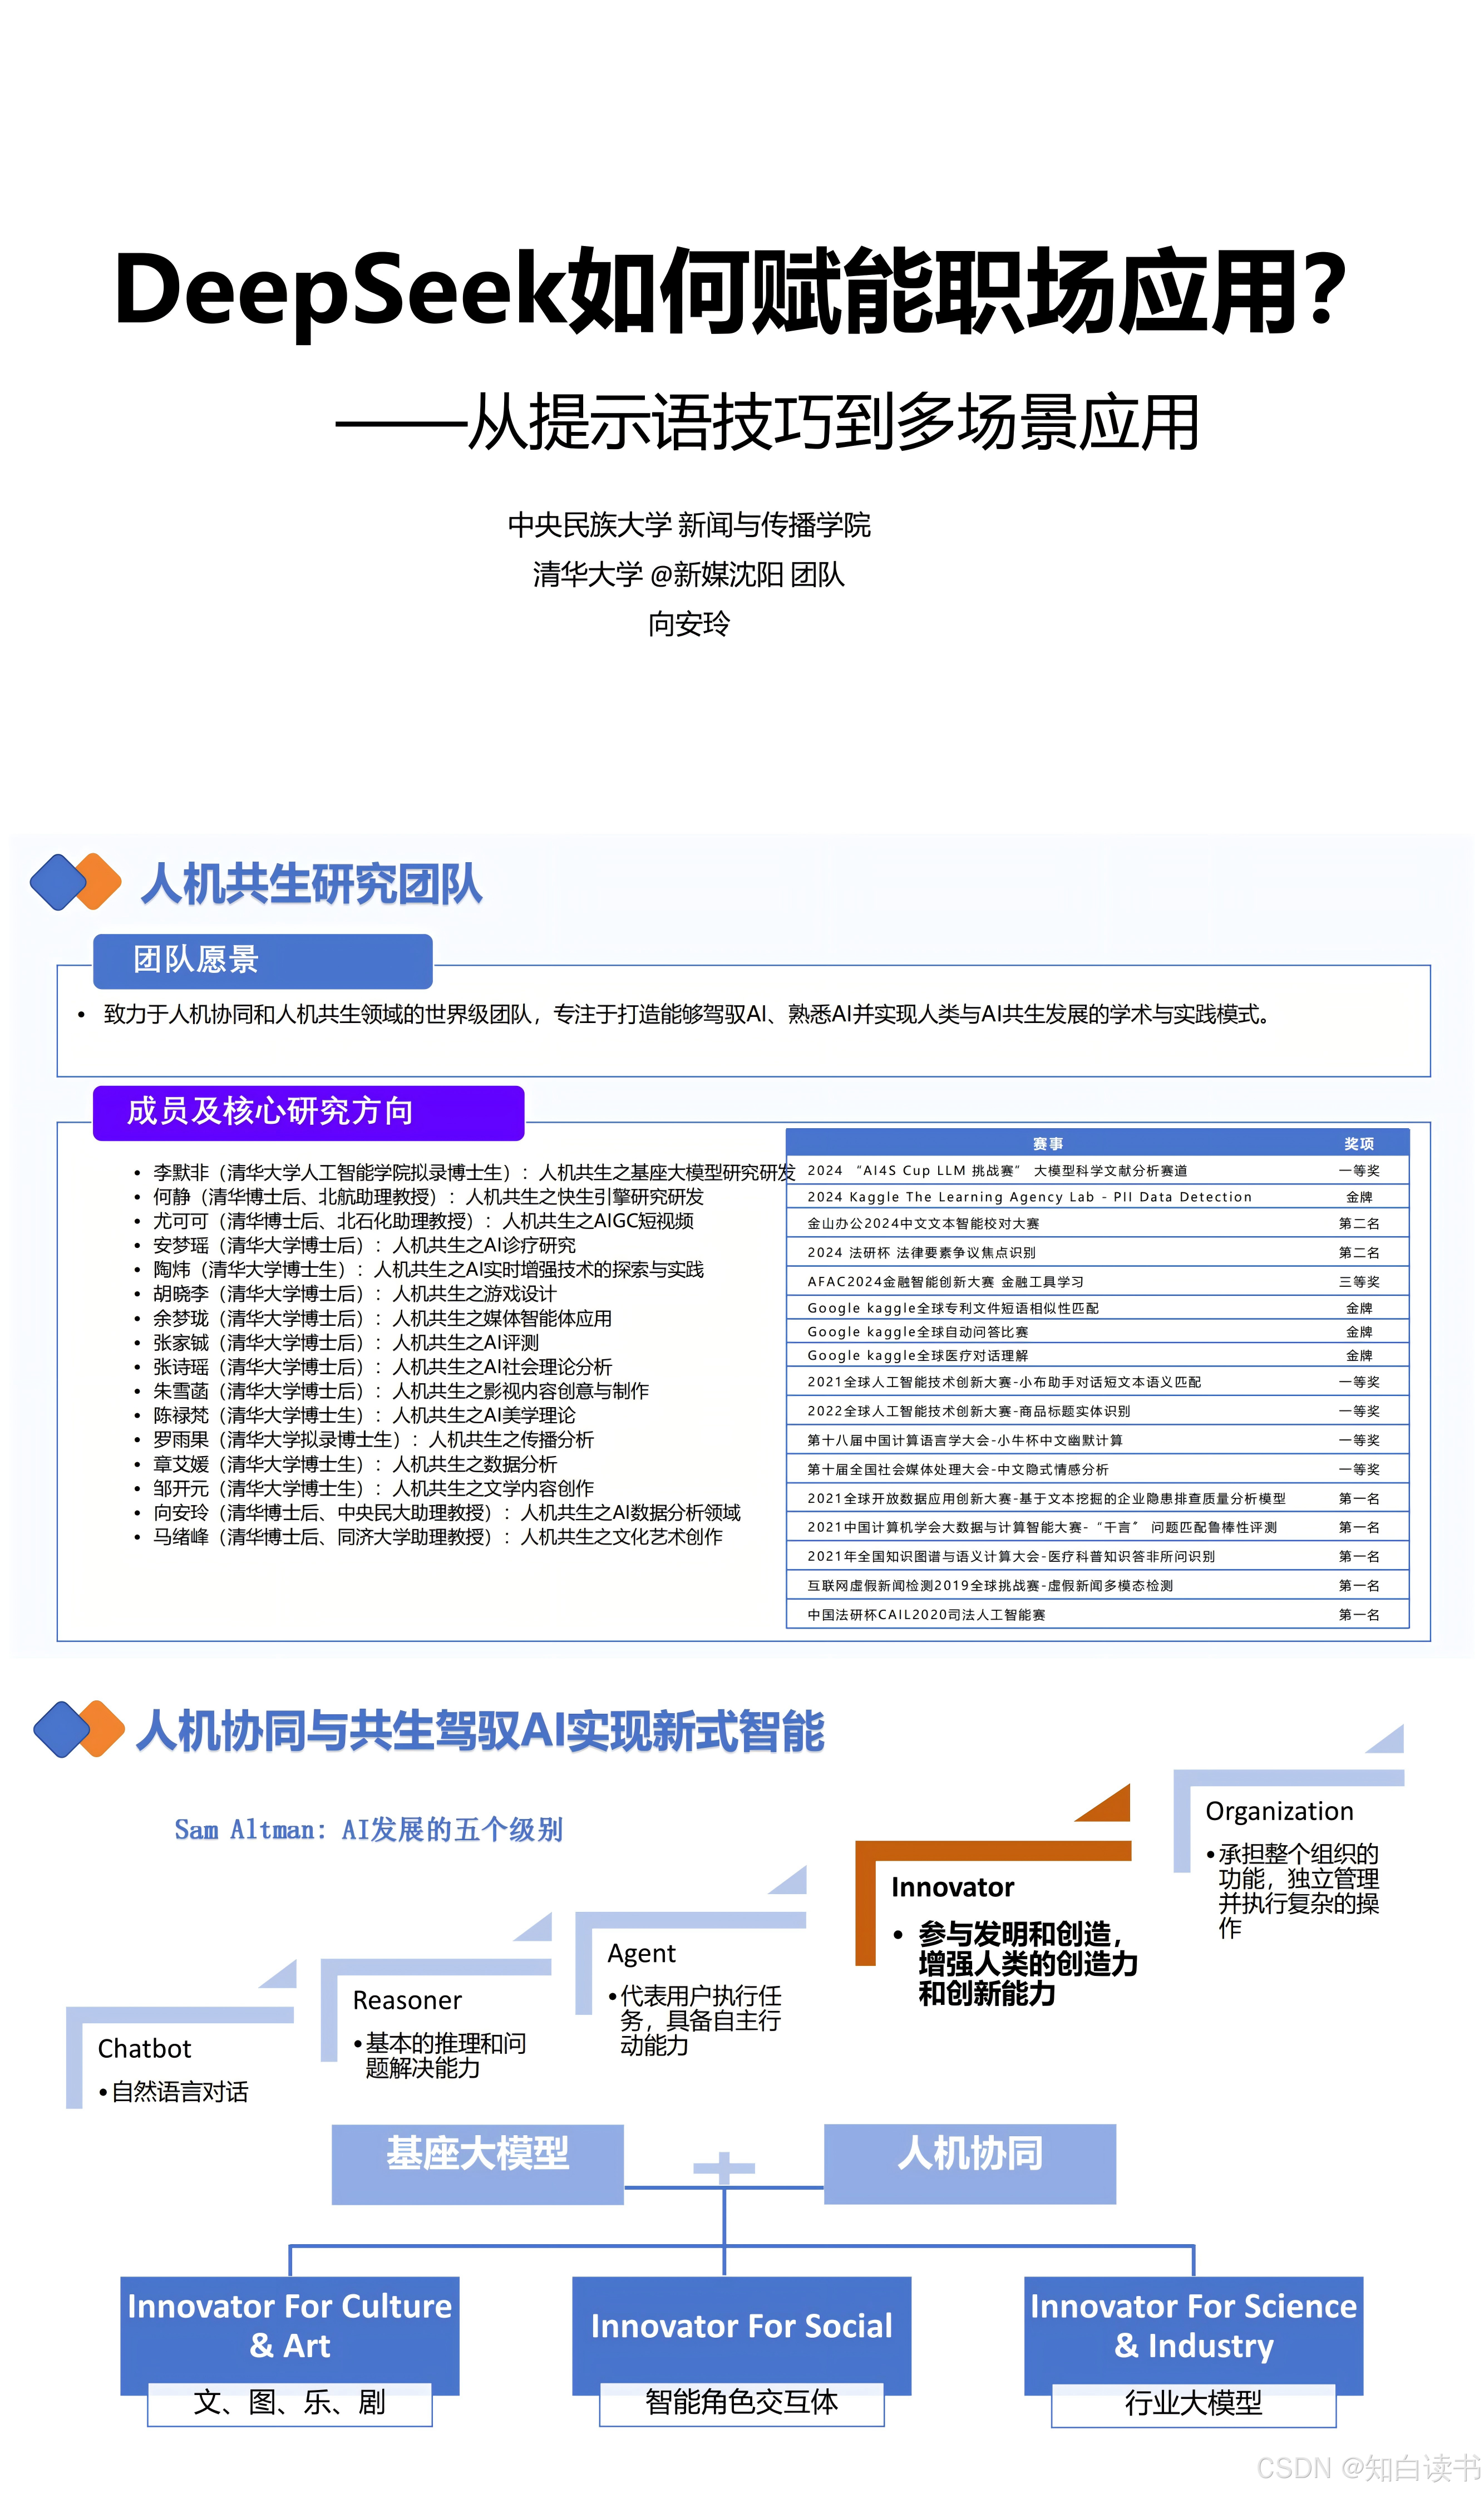Click the section heading 人机共生研究团队
This screenshot has height=2493, width=1484.
click(x=312, y=884)
